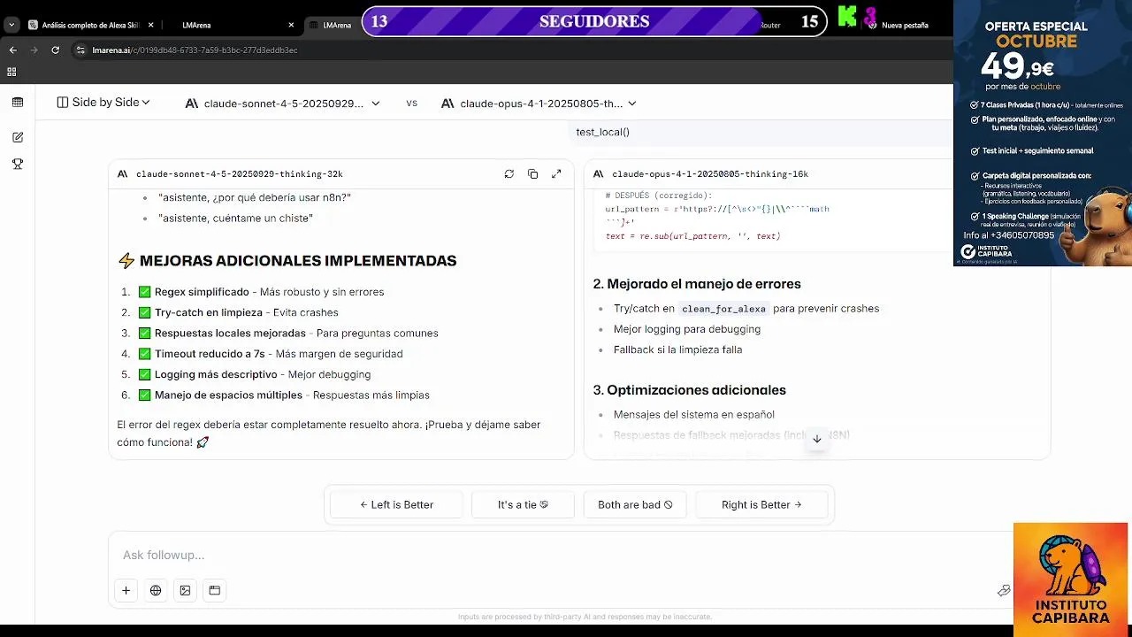Click the Oferta Especial Octubre ad banner
The width and height of the screenshot is (1132, 637).
tap(1043, 133)
